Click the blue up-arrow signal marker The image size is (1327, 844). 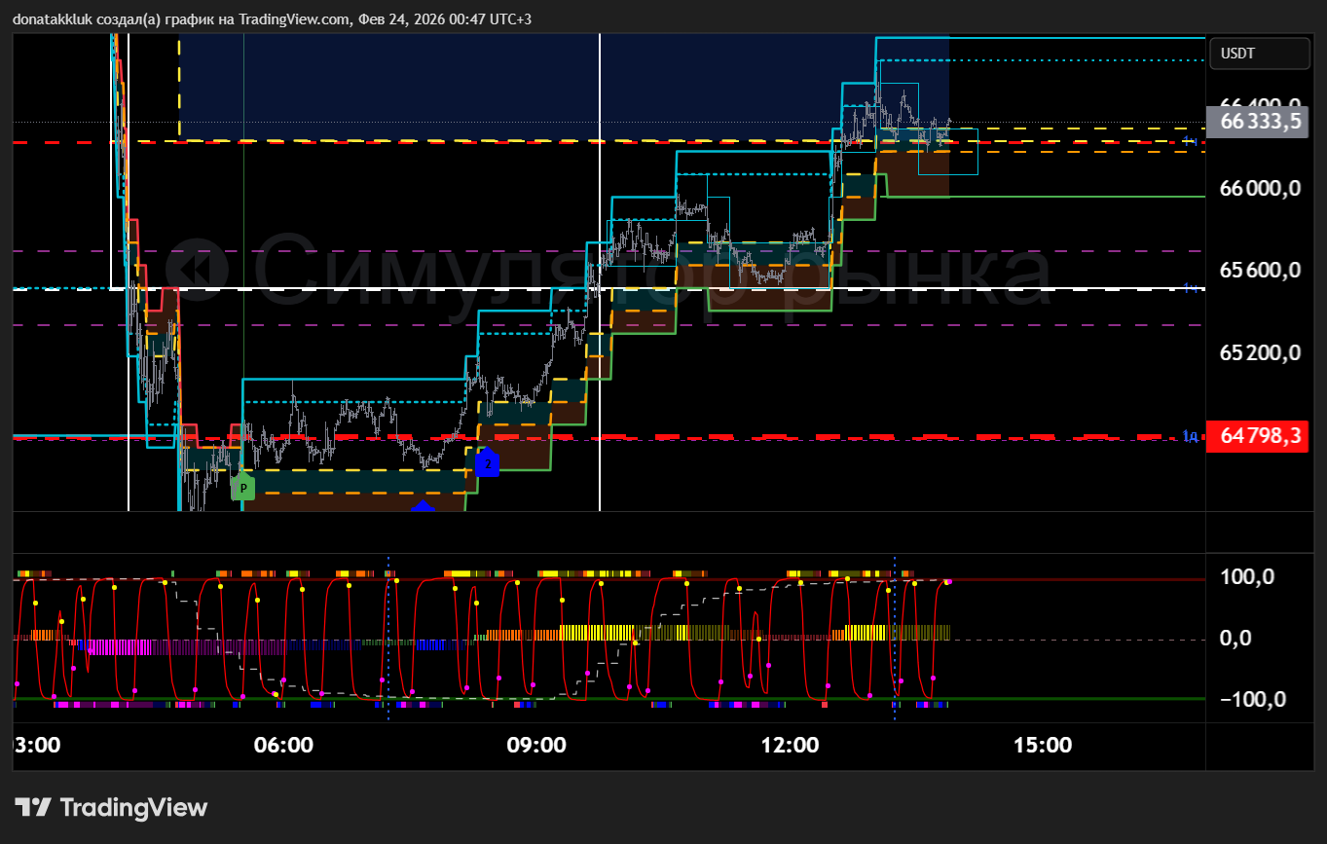(423, 505)
